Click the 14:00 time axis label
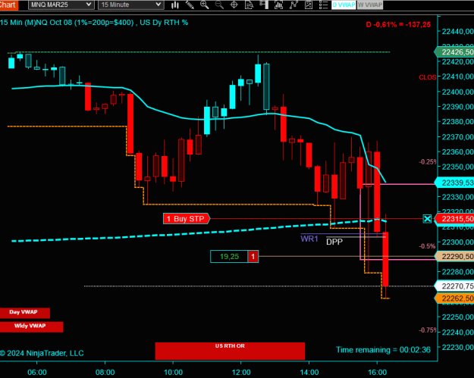 pyautogui.click(x=309, y=372)
